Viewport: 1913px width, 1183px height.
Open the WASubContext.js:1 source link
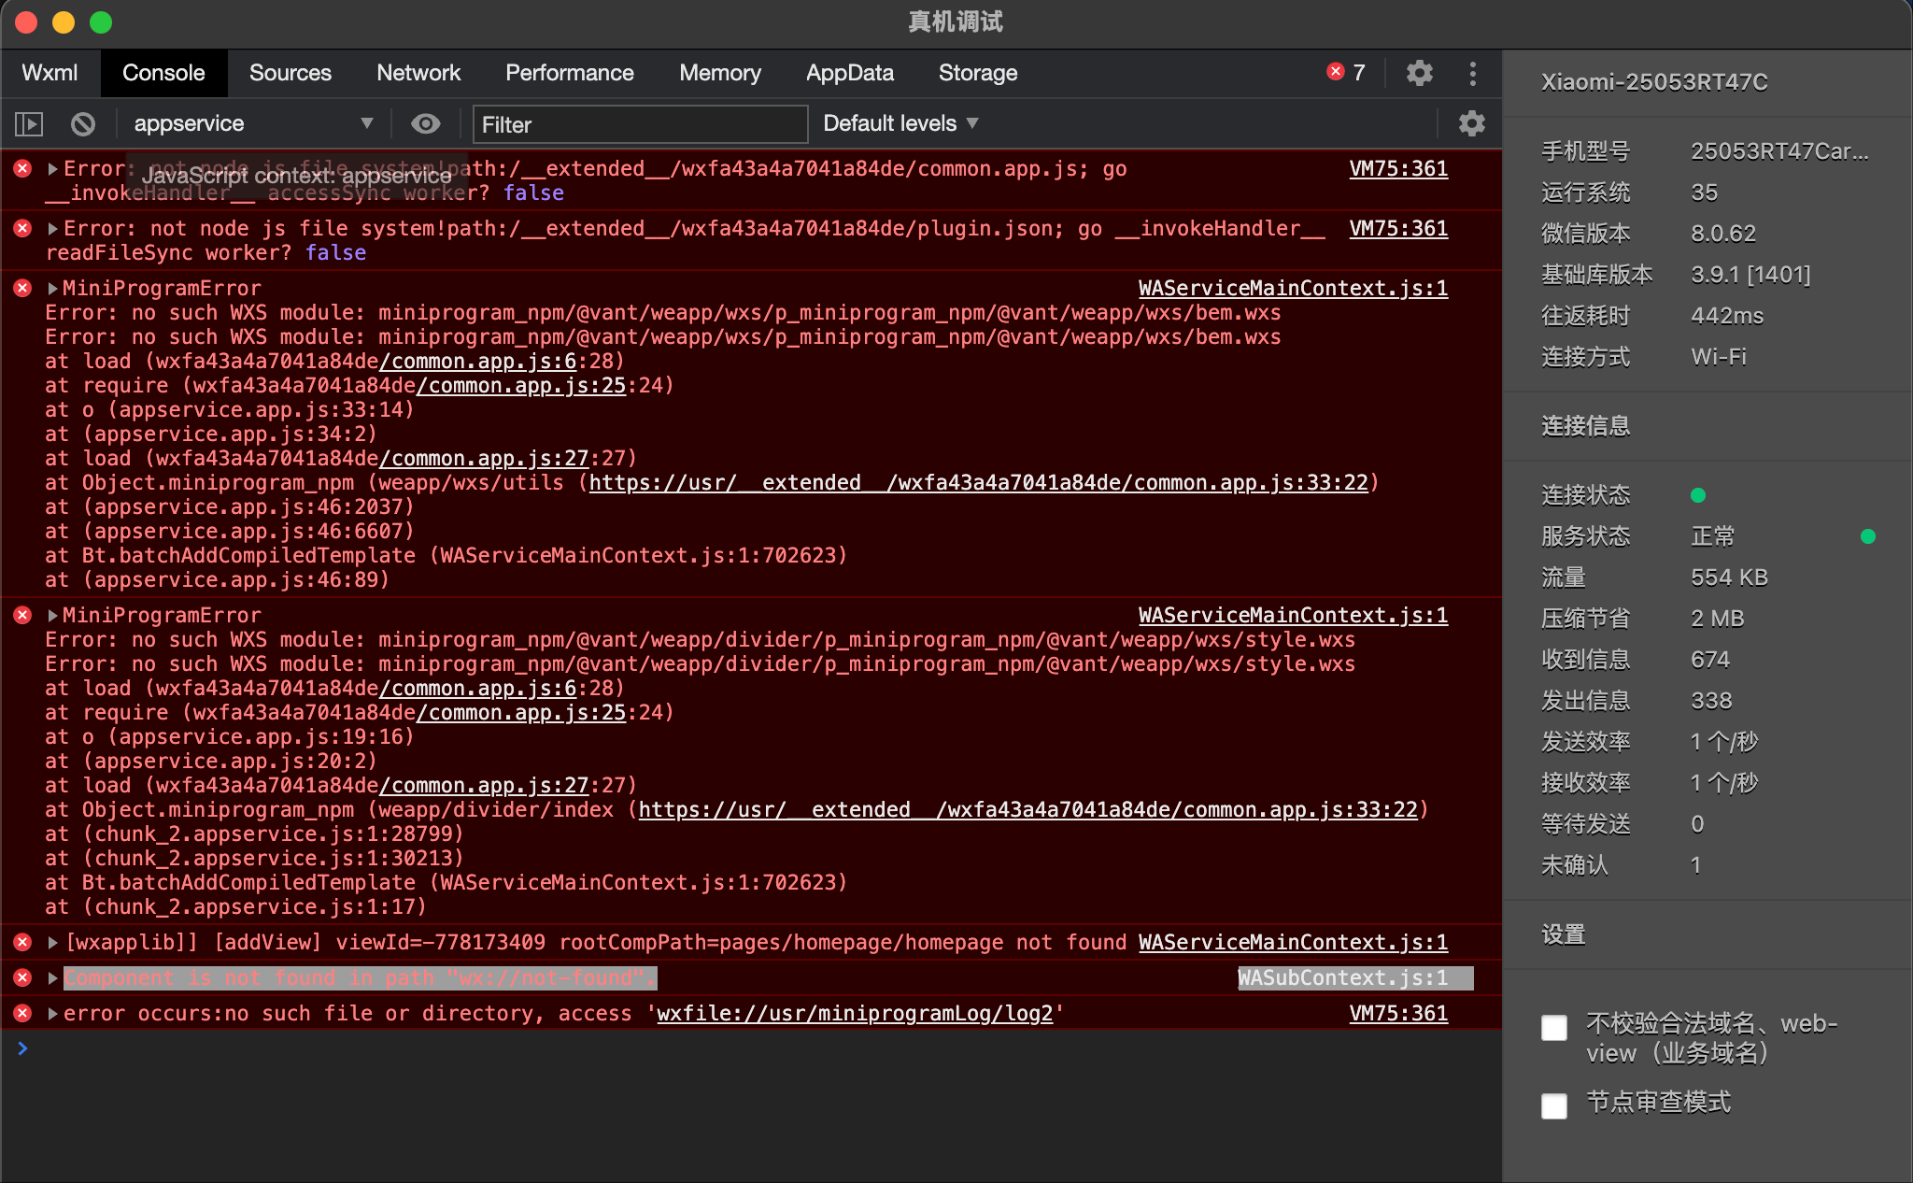pos(1342,977)
